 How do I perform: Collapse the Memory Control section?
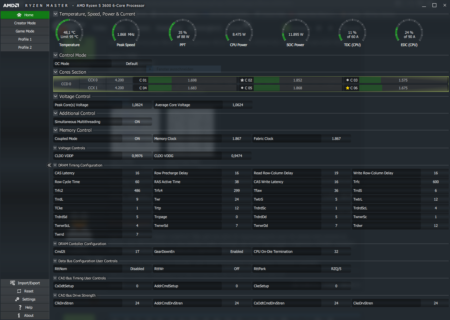[55, 130]
